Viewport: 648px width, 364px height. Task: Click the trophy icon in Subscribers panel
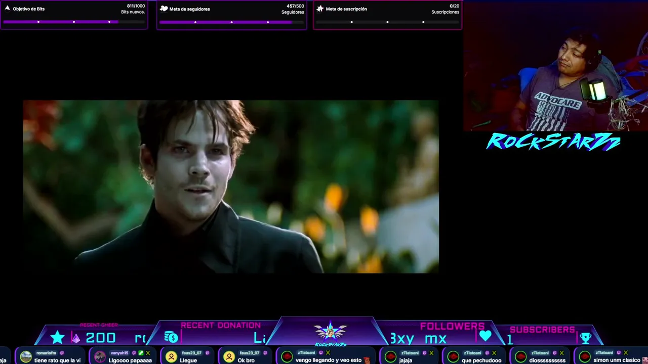585,338
